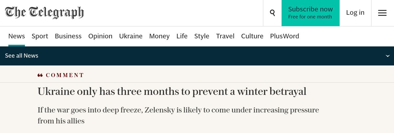Open the Business section

coord(68,36)
